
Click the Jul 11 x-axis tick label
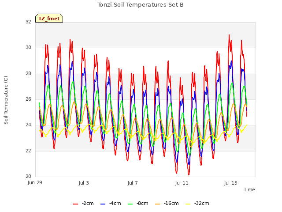tap(182, 183)
